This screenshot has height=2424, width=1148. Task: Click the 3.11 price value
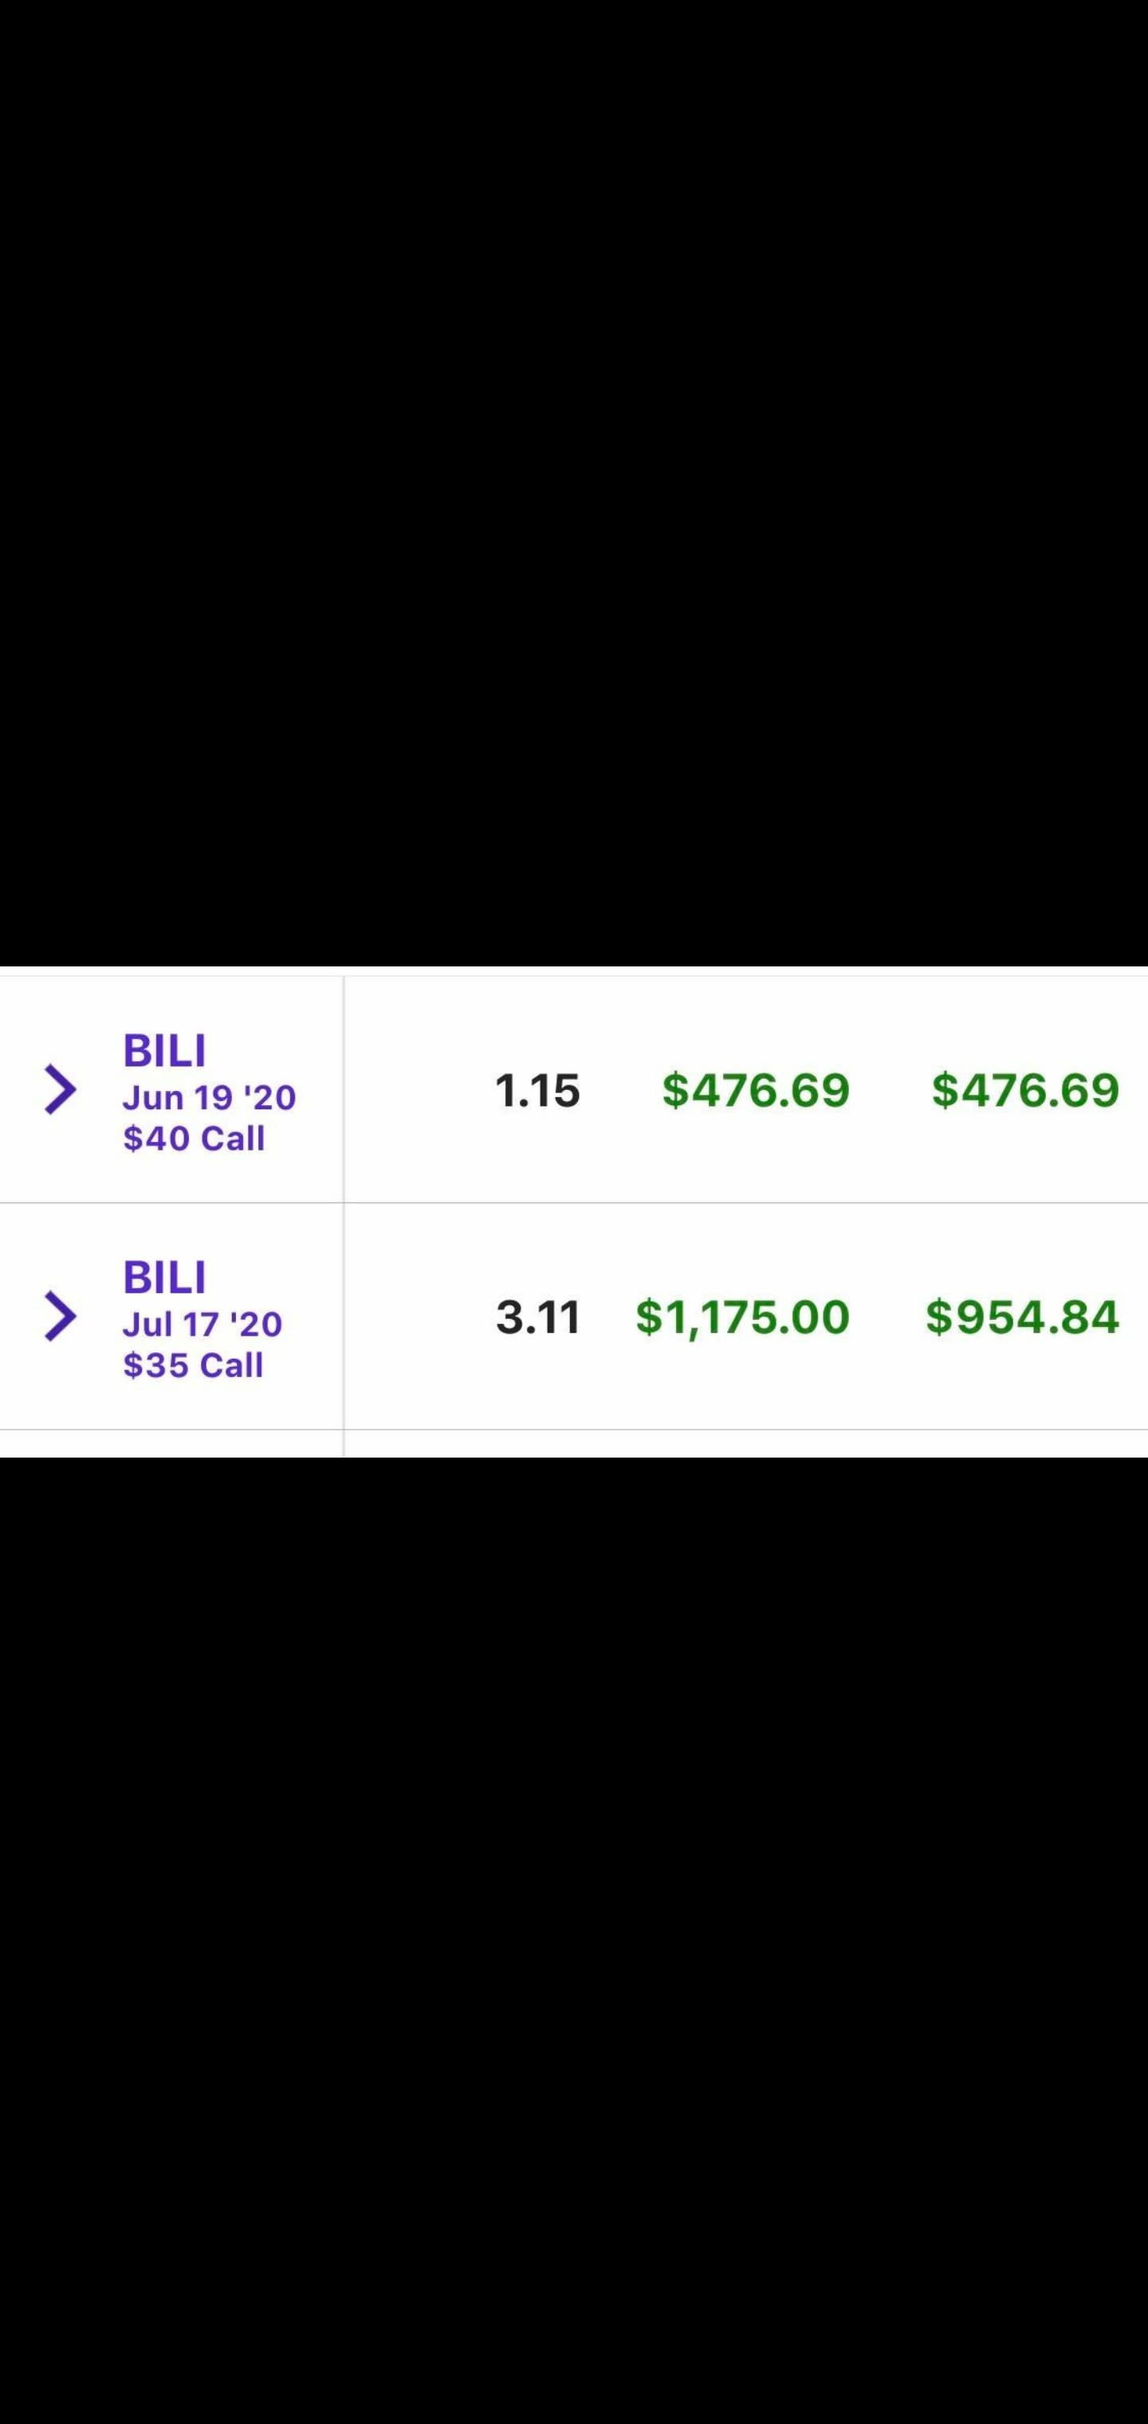pyautogui.click(x=538, y=1316)
